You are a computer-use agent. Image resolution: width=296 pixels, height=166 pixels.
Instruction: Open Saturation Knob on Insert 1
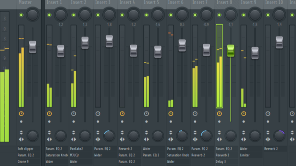(57, 155)
